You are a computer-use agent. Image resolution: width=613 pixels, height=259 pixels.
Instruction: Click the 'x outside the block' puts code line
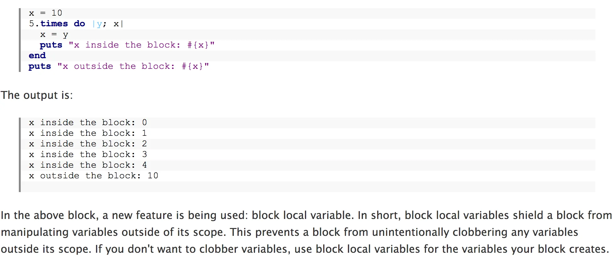click(x=118, y=66)
